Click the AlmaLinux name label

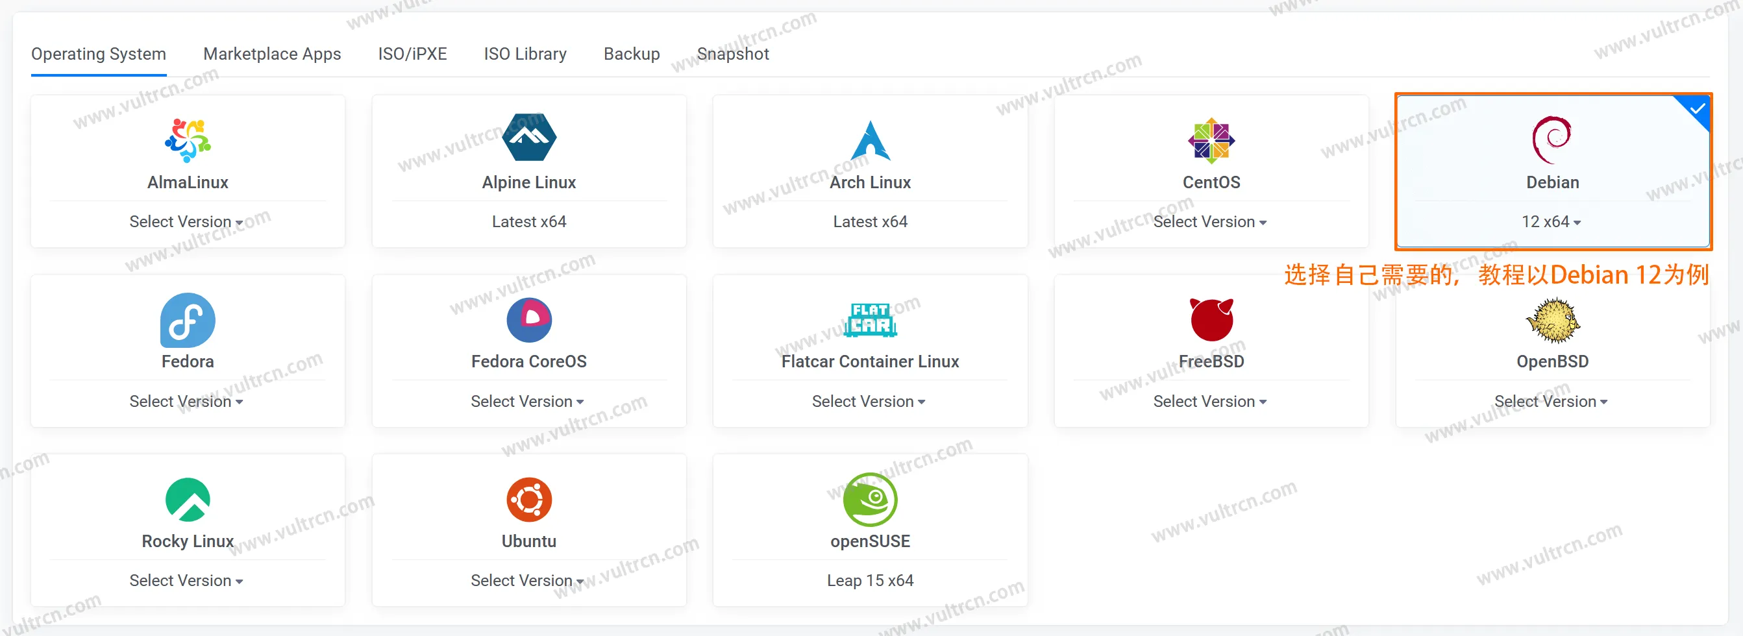pyautogui.click(x=188, y=182)
